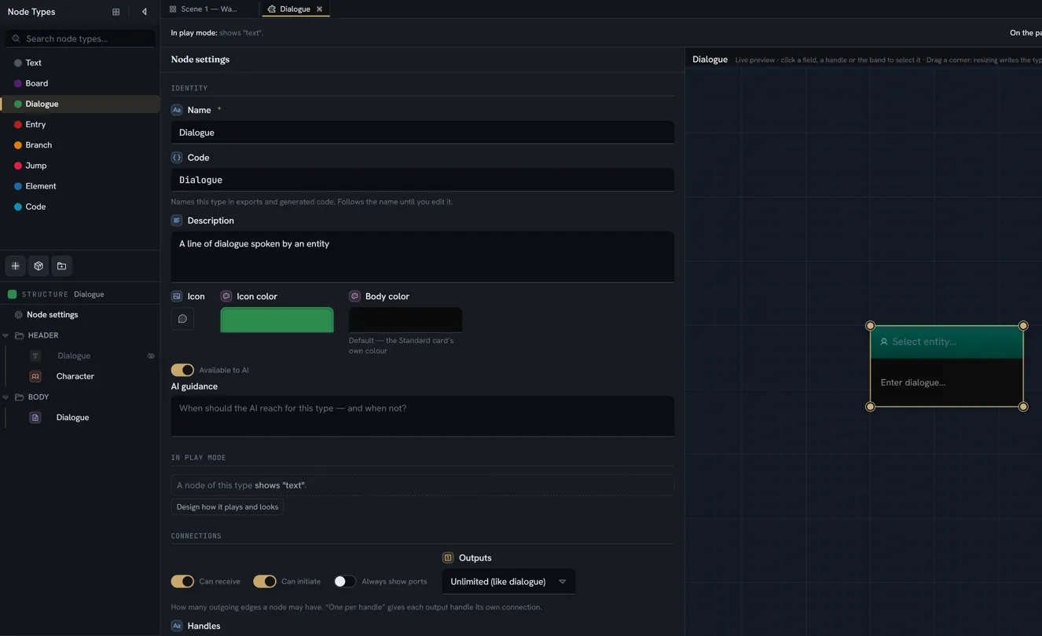Viewport: 1042px width, 636px height.
Task: Collapse the BODY folder in structure tree
Action: pos(6,397)
